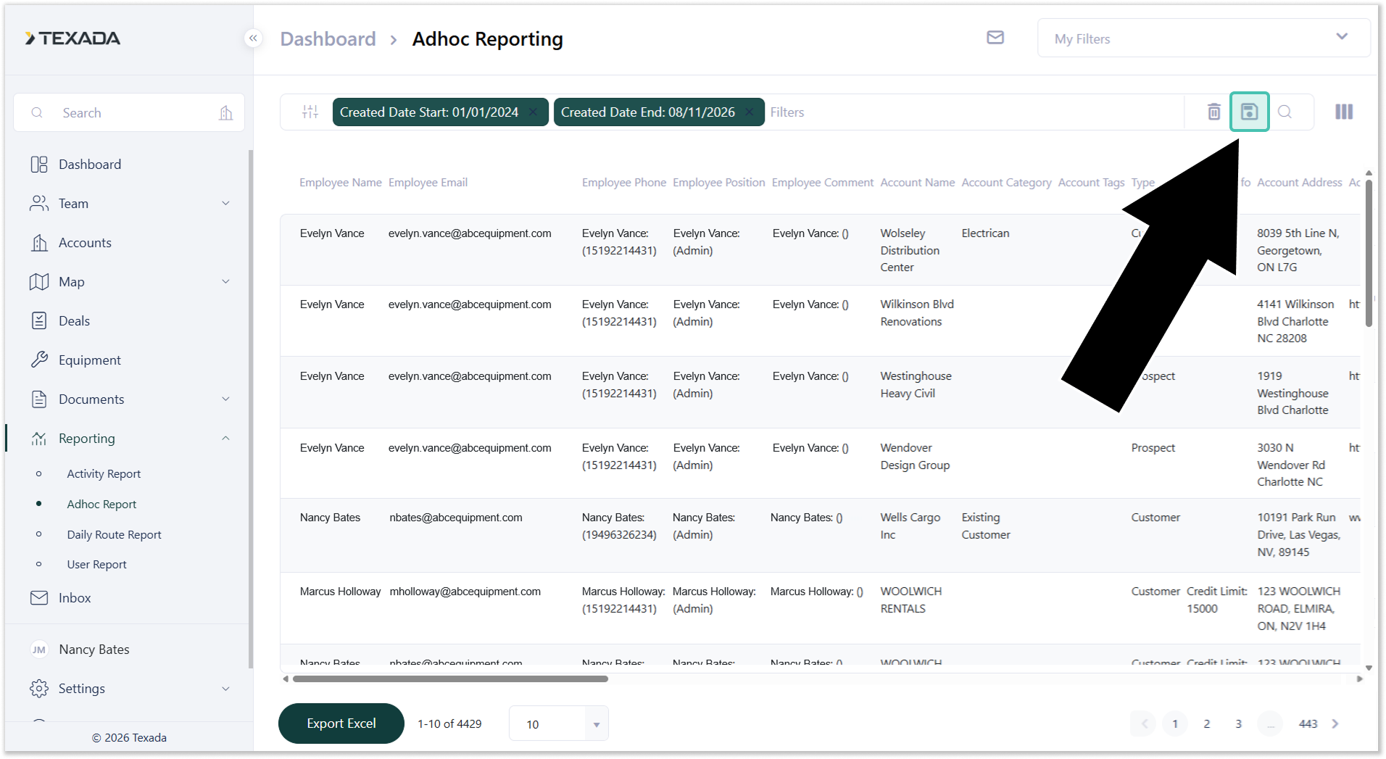
Task: Click the Nancy Bates user name in sidebar
Action: pos(94,650)
